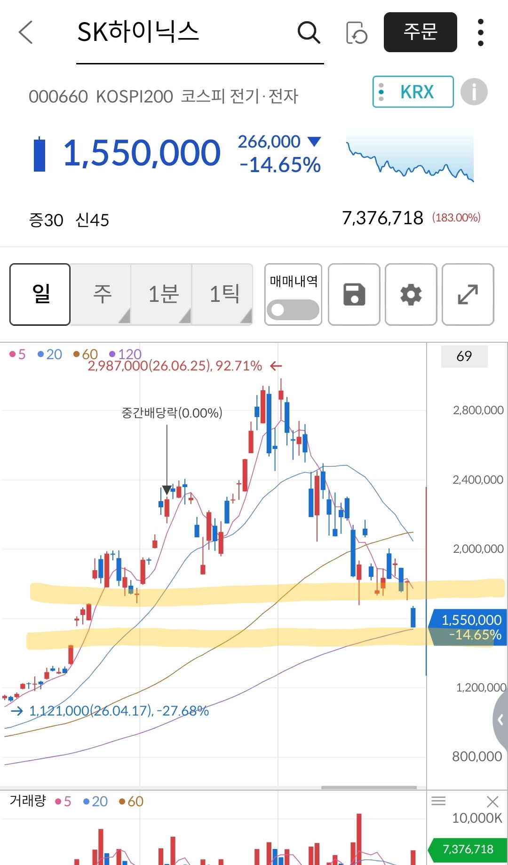Image resolution: width=508 pixels, height=865 pixels.
Task: Tap the back arrow icon
Action: point(26,32)
